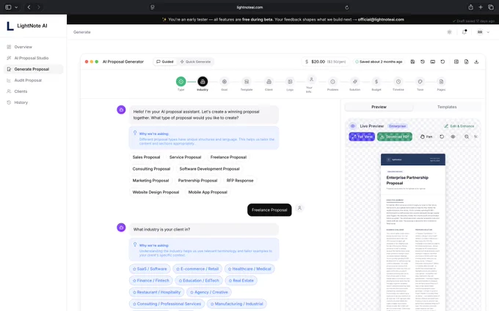Viewport: 499px width, 311px height.
Task: Click the Safari address bar
Action: pyautogui.click(x=249, y=7)
